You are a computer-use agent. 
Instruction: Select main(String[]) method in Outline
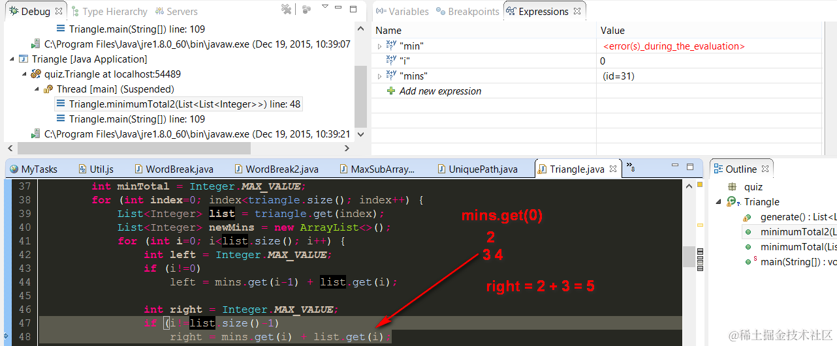coord(798,262)
